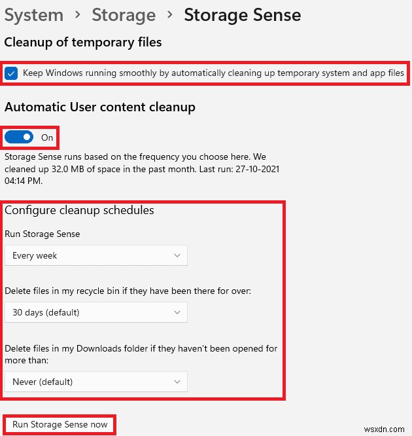Screen dimensions: 412x436
Task: Click the Storage Sense page title
Action: point(243,15)
